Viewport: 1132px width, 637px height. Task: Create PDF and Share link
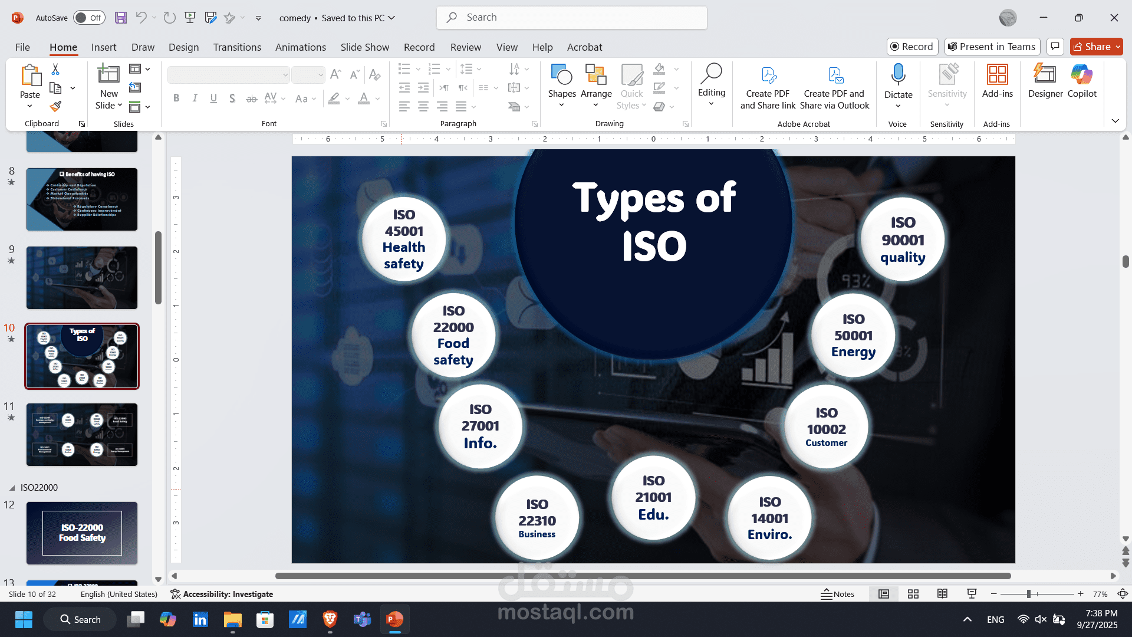[x=768, y=87]
